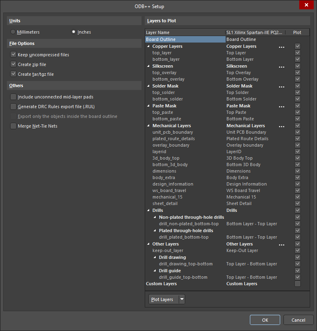Uncheck Plot for Bottom Layer
317x331 pixels.
[x=298, y=59]
